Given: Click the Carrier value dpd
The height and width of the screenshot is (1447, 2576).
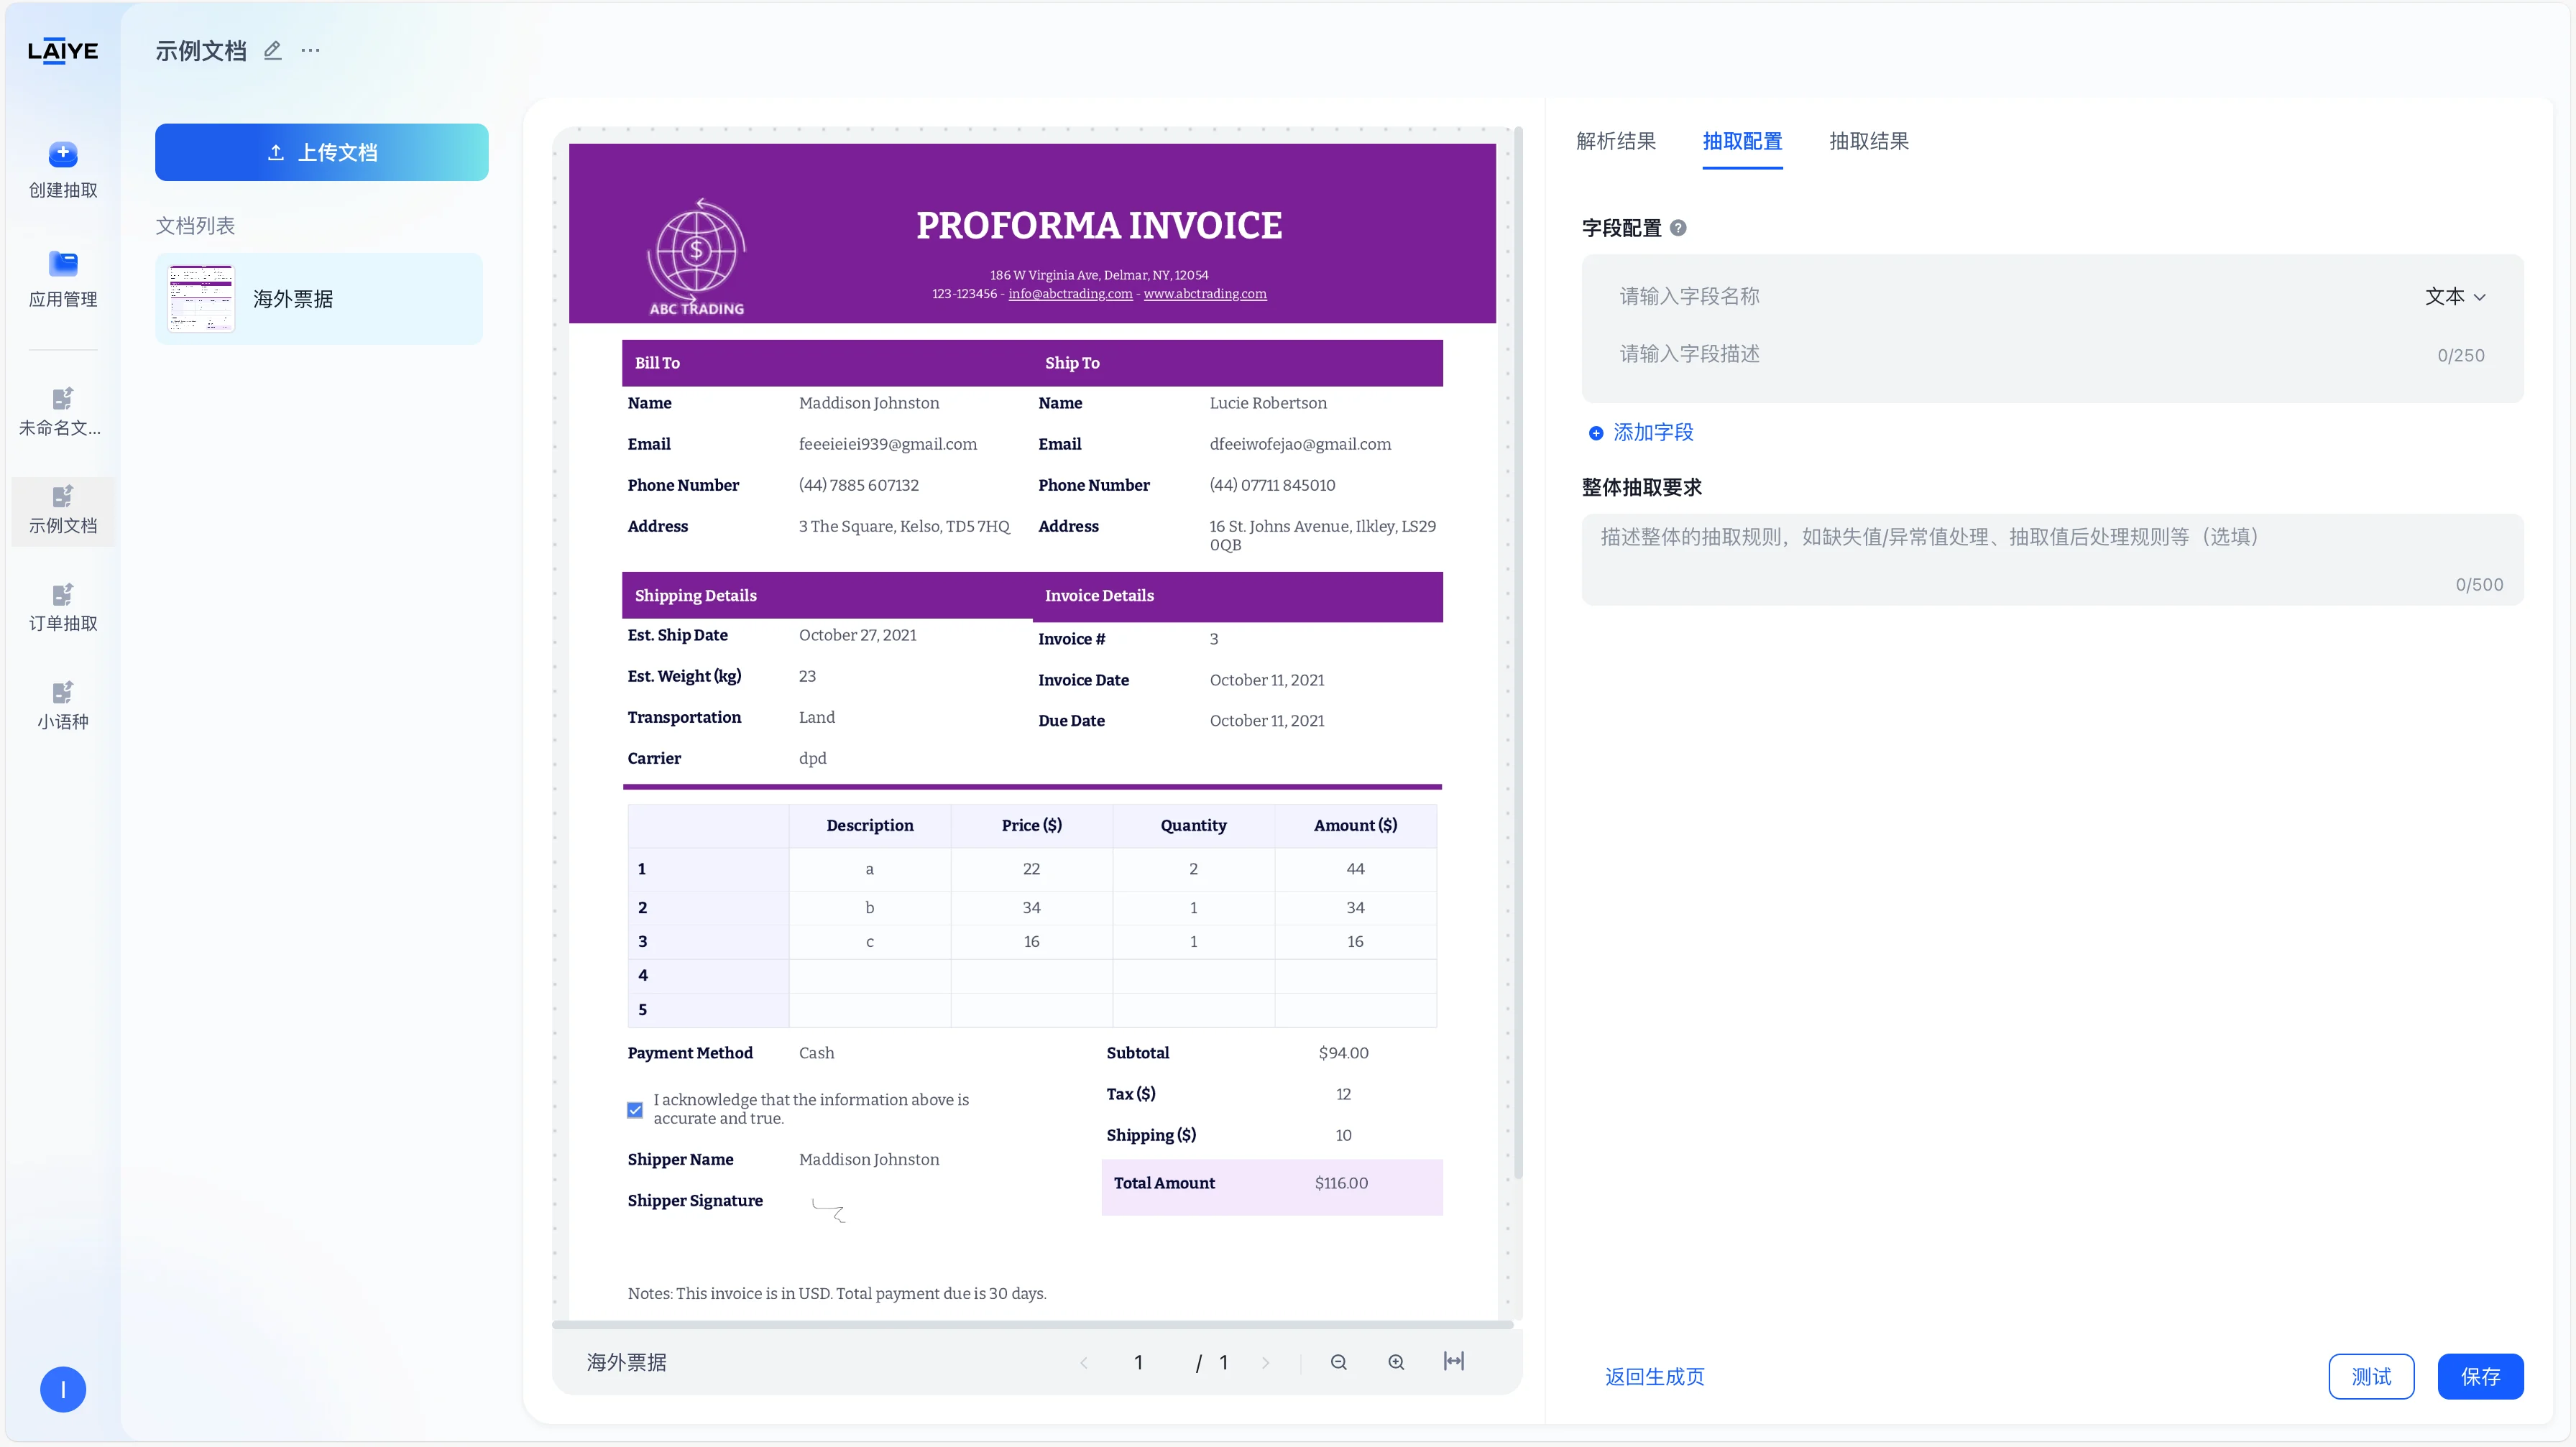Looking at the screenshot, I should point(813,759).
